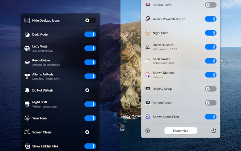Disable the True Tone switch

pyautogui.click(x=90, y=118)
